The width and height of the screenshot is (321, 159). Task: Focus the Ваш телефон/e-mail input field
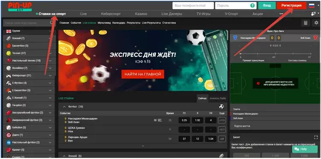tap(193, 6)
